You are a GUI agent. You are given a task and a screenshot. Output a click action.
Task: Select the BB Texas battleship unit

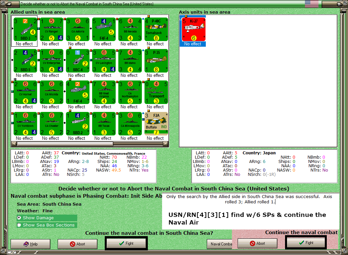pyautogui.click(x=104, y=124)
